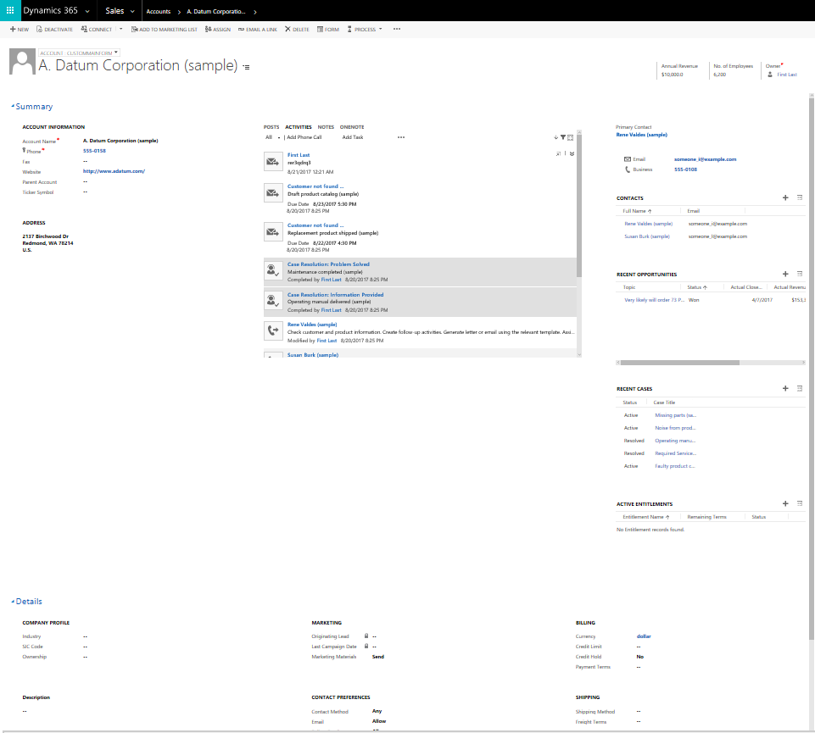Collapse the Summary section
The height and width of the screenshot is (733, 815).
13,107
